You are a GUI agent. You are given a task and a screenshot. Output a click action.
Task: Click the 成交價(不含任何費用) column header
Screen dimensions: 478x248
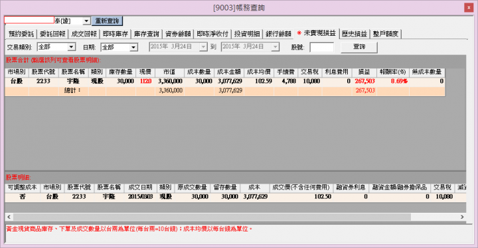301,188
